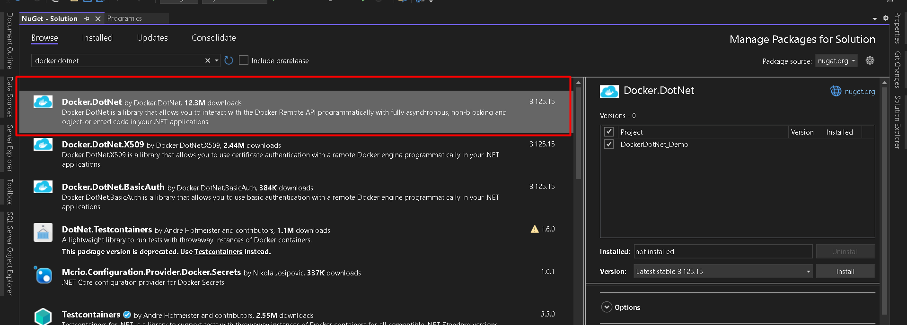
Task: Open the Properties side panel
Action: (x=897, y=28)
